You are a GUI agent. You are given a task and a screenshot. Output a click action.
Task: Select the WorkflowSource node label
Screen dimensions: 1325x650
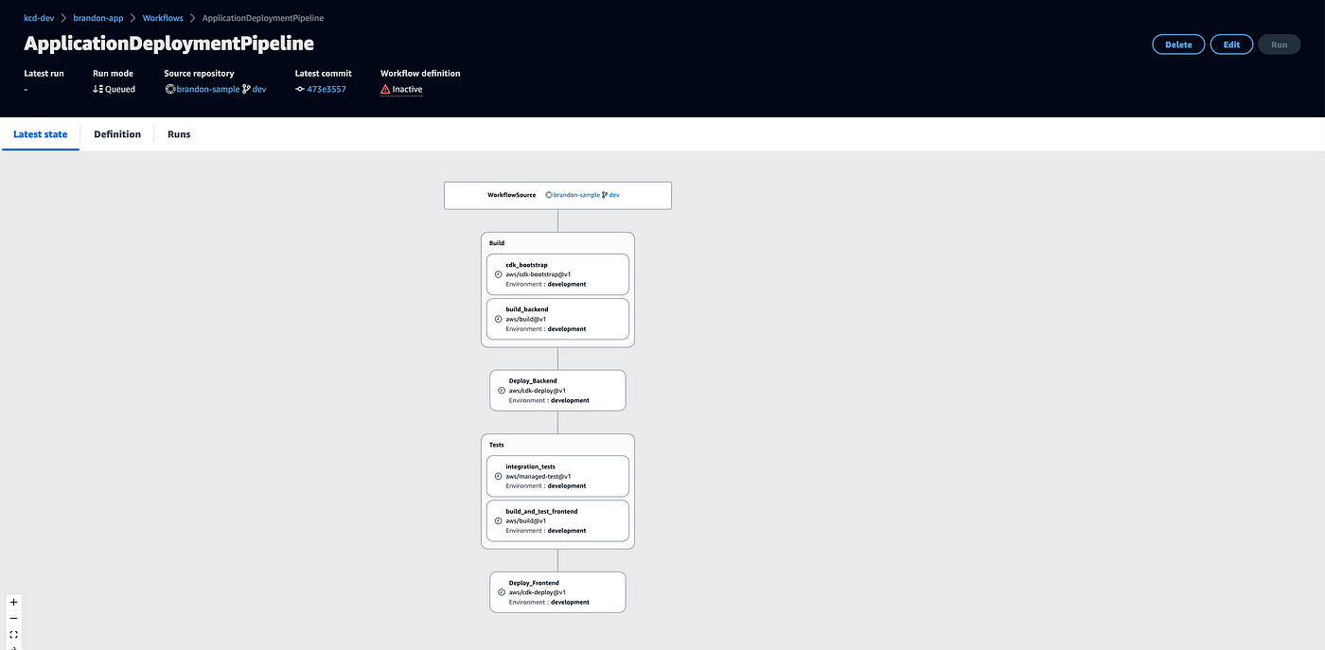511,195
